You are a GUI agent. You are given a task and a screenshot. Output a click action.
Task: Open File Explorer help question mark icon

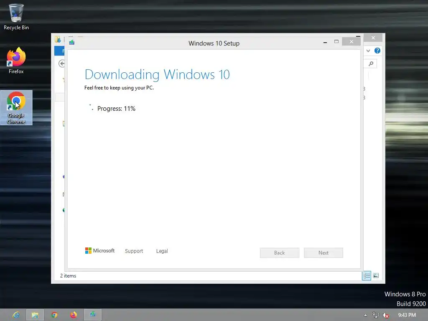coord(377,51)
